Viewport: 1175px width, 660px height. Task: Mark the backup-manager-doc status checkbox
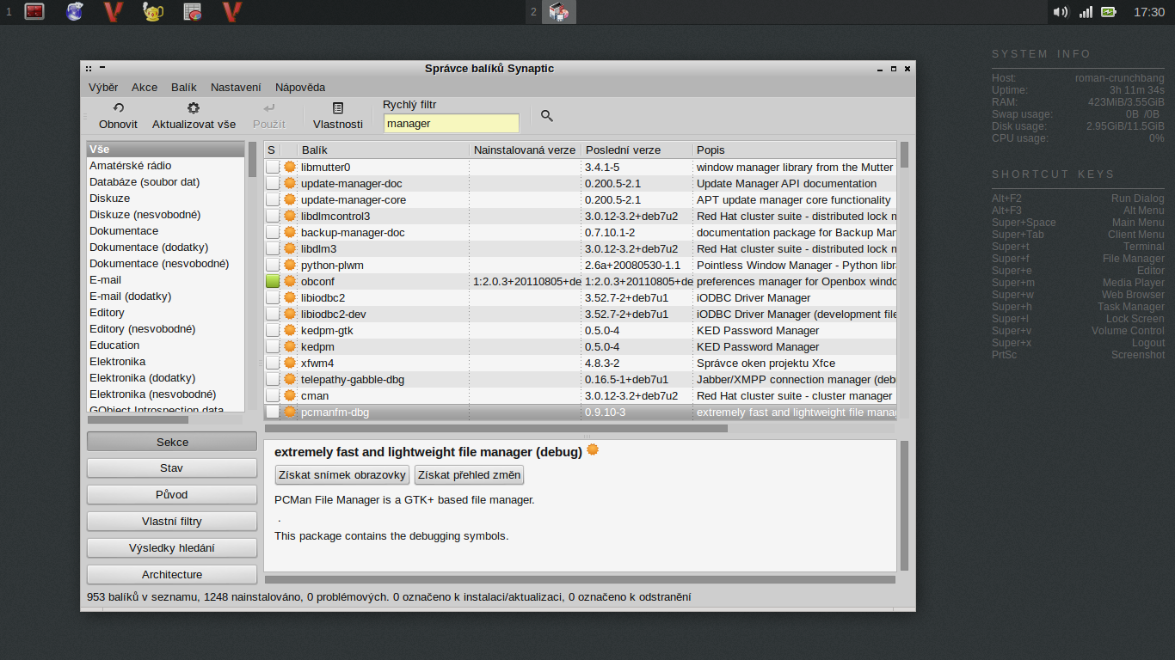coord(272,232)
